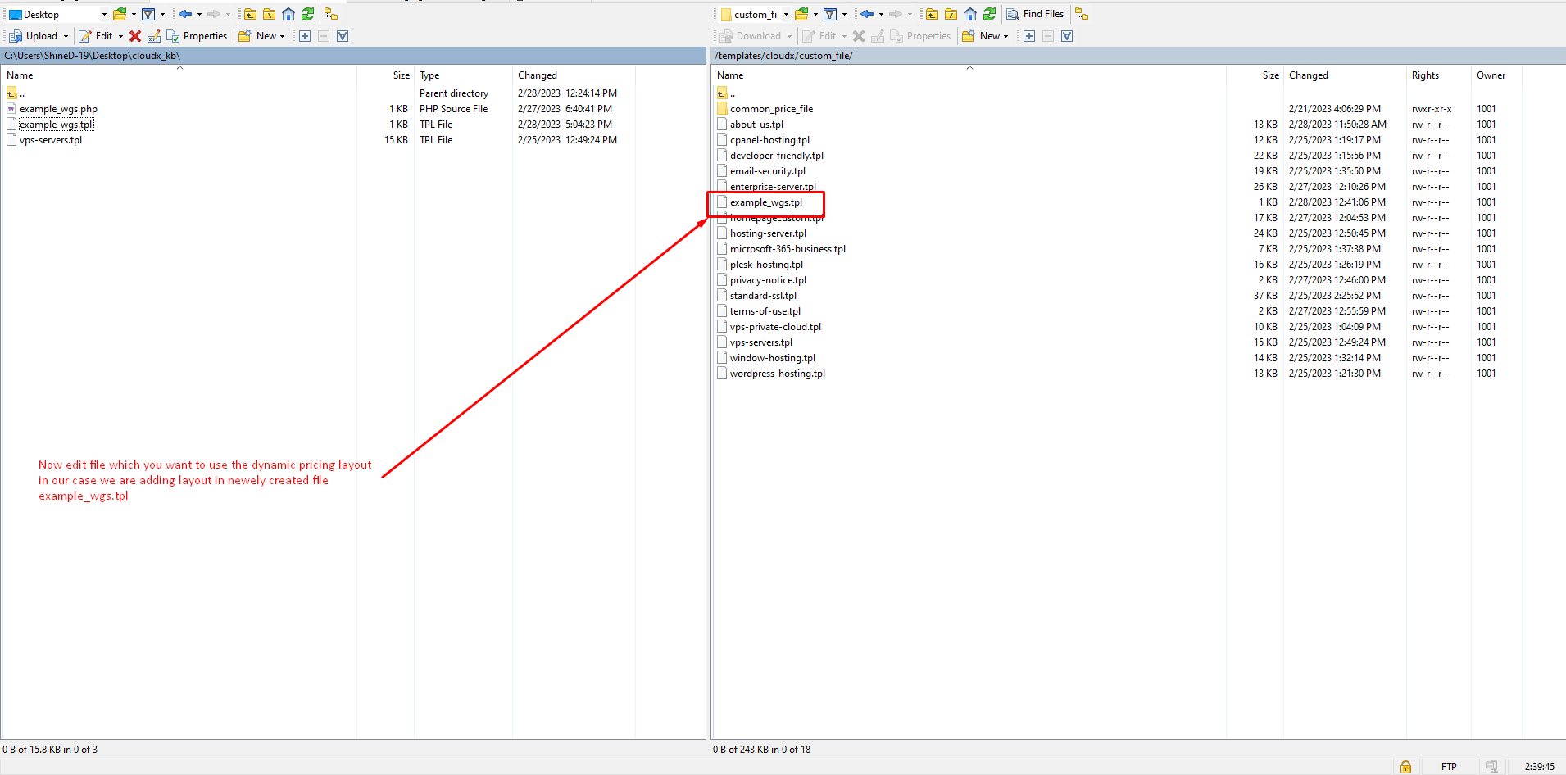Click the Select Files plus icon in the local toolbar
The height and width of the screenshot is (775, 1566).
point(305,36)
